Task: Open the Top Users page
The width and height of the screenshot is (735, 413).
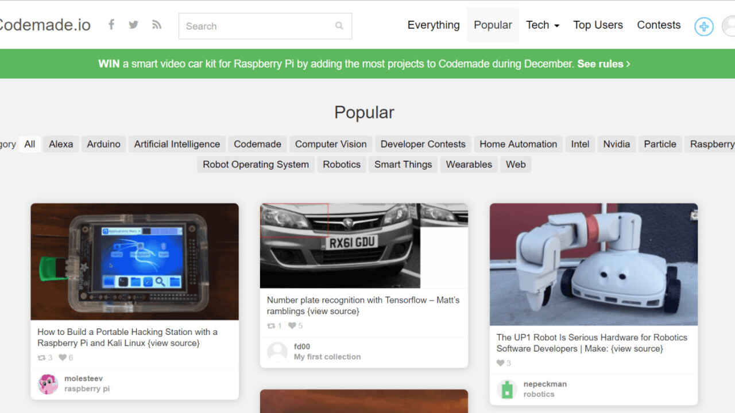Action: [598, 25]
